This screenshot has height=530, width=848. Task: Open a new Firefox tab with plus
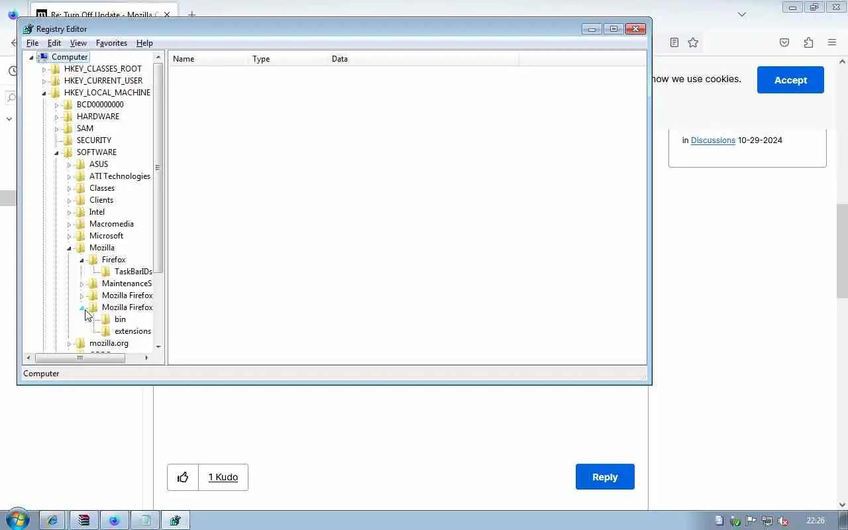(x=191, y=15)
